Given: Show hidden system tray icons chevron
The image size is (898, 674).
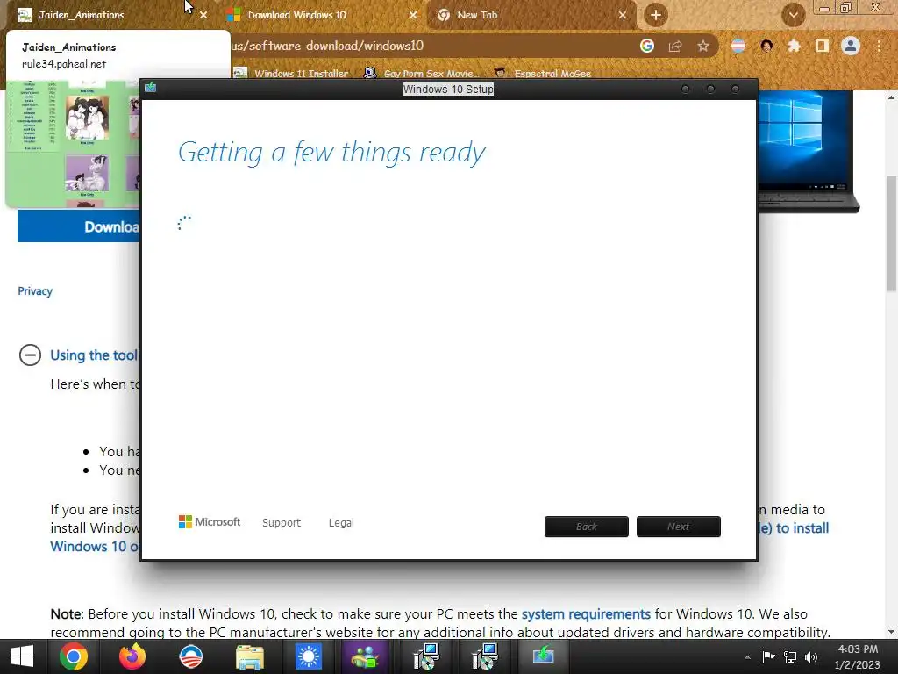Looking at the screenshot, I should (747, 657).
